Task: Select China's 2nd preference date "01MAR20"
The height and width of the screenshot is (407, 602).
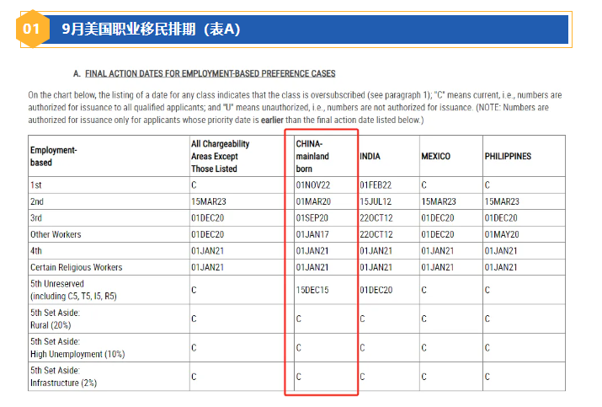Action: (313, 201)
